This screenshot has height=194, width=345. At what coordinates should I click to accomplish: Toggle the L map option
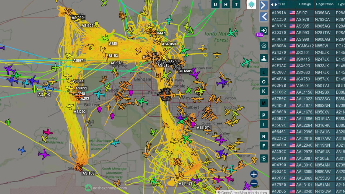point(264,72)
